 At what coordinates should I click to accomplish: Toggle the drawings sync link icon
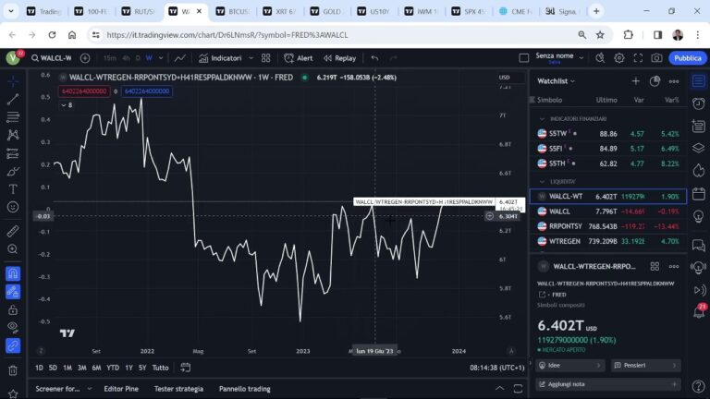point(13,345)
